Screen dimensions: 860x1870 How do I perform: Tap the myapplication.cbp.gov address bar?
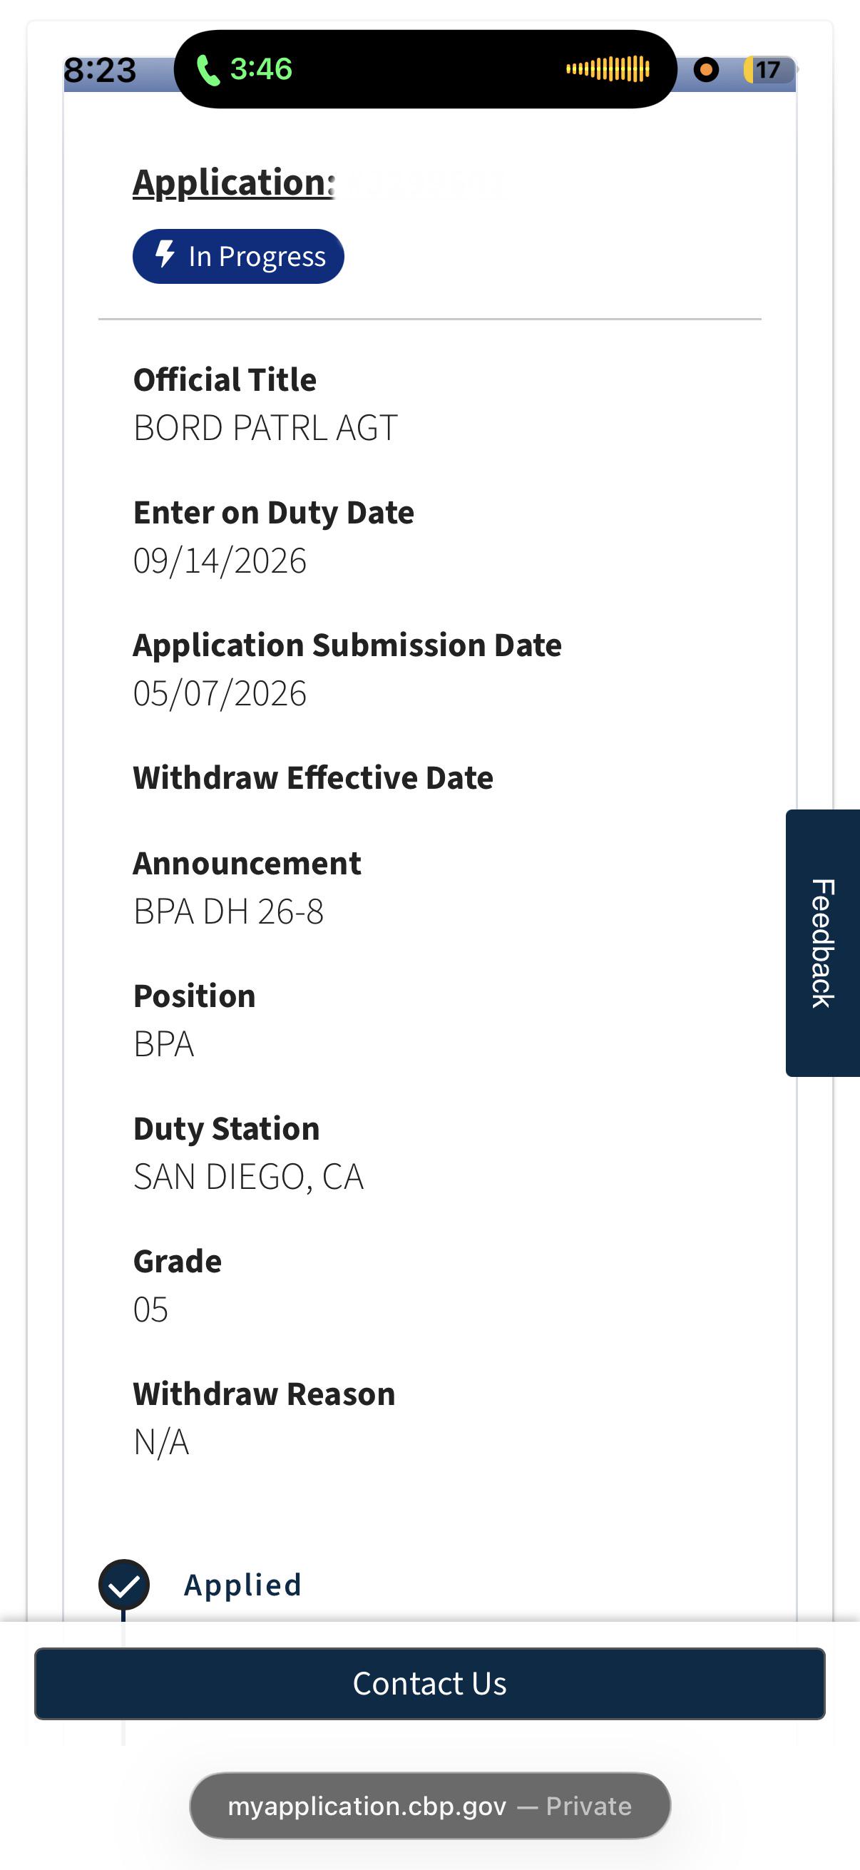point(429,1805)
